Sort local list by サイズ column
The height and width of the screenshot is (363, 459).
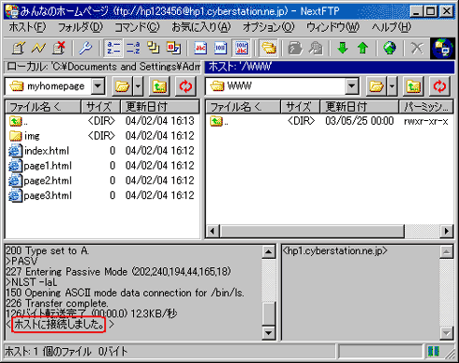pos(100,107)
